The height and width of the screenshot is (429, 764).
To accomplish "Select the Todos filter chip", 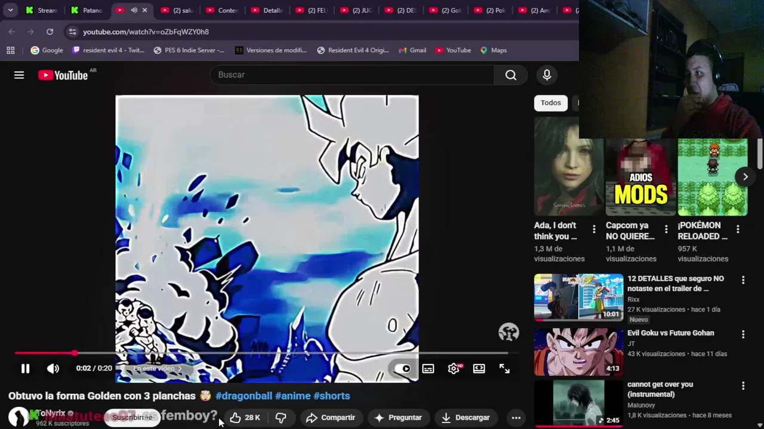I will [x=550, y=103].
